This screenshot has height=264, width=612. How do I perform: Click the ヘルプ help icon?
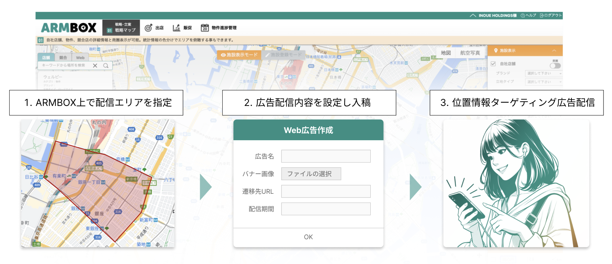[523, 16]
